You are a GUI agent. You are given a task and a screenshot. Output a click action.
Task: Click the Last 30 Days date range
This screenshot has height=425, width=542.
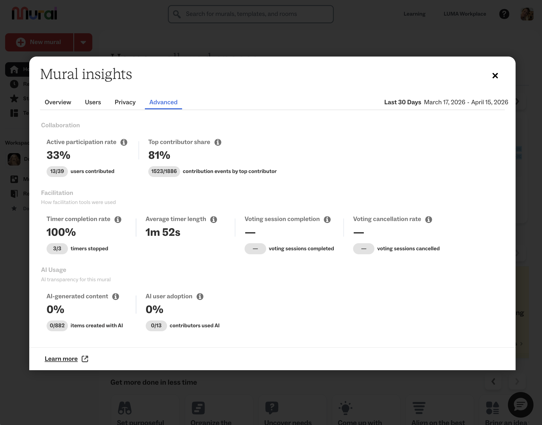click(446, 102)
